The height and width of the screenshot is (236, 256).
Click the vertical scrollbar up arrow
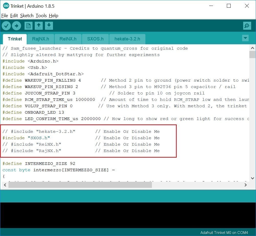[x=252, y=48]
